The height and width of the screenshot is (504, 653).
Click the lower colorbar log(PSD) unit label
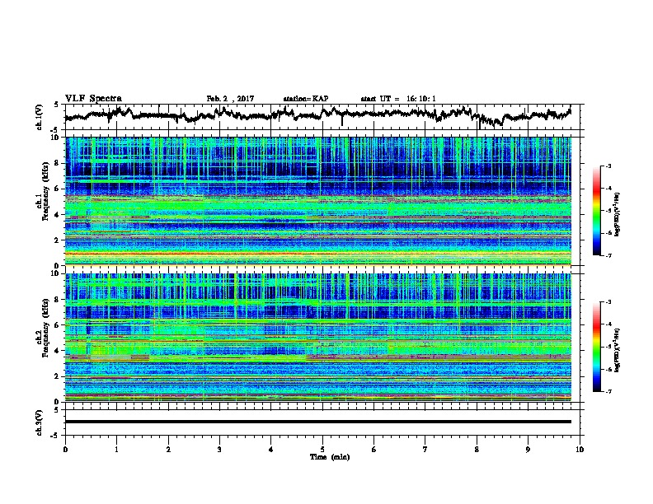tap(618, 349)
